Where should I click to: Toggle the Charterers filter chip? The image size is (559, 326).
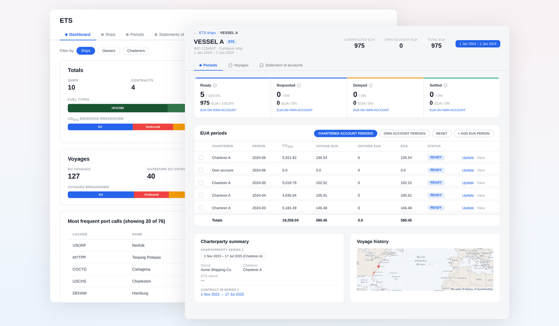(x=136, y=51)
